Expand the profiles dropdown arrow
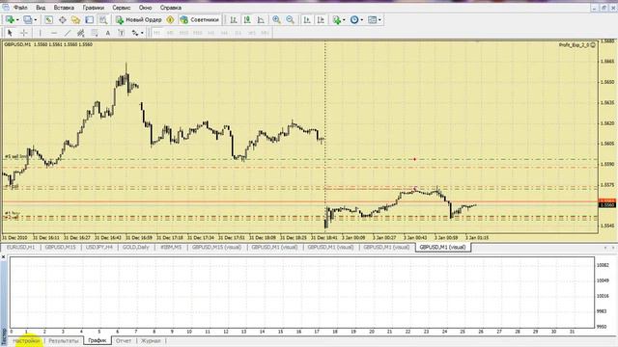618x347 pixels. click(x=35, y=19)
